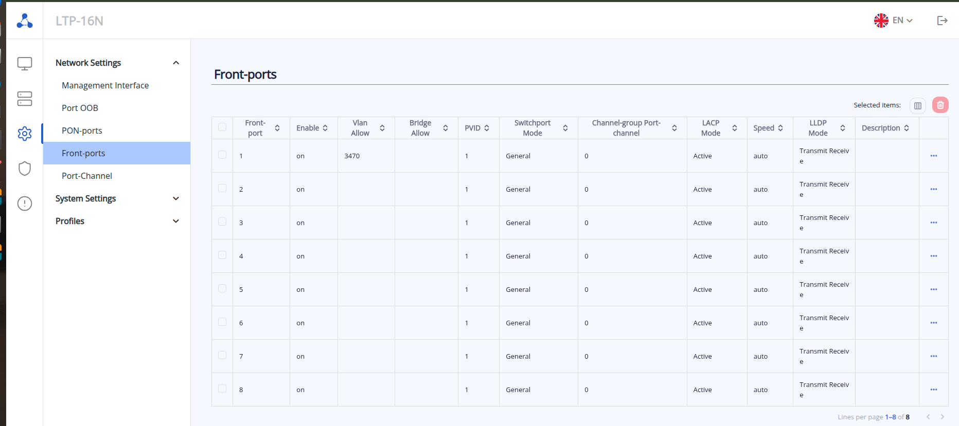
Task: Select the checkbox for front-port 8
Action: tap(222, 388)
